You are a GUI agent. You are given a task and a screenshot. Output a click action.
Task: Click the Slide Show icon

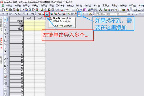81,10
